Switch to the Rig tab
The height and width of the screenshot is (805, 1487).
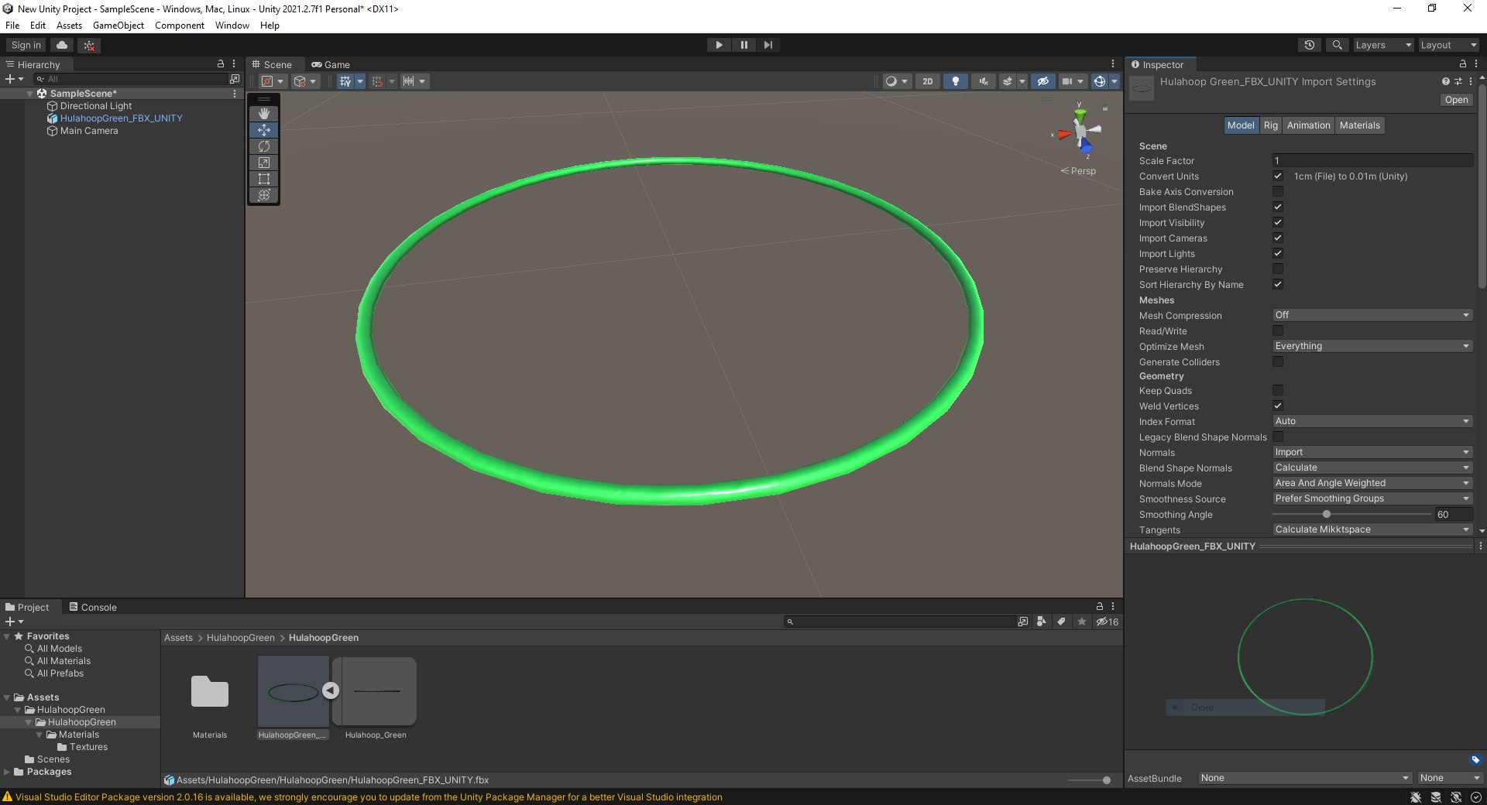pos(1270,125)
